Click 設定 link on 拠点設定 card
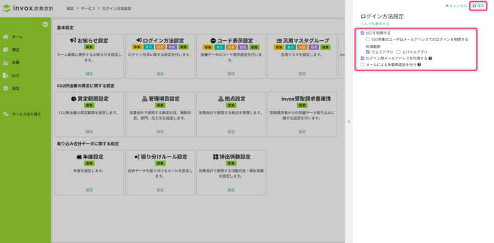The width and height of the screenshot is (494, 243). click(231, 131)
